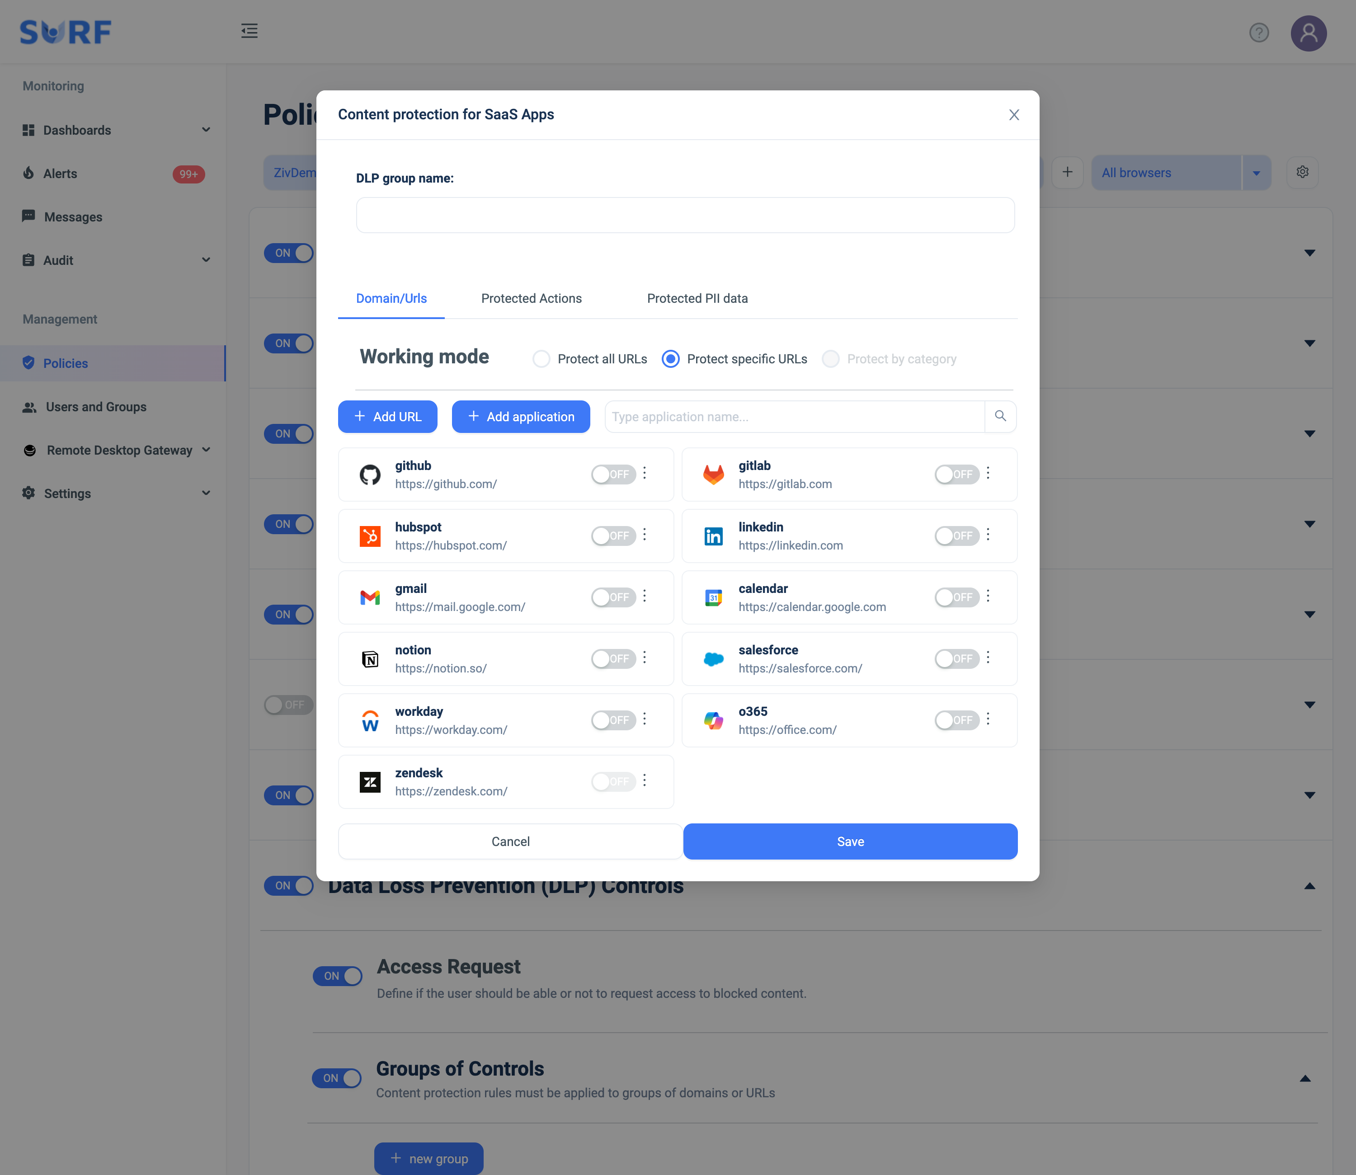Open the user profile avatar

pyautogui.click(x=1308, y=33)
